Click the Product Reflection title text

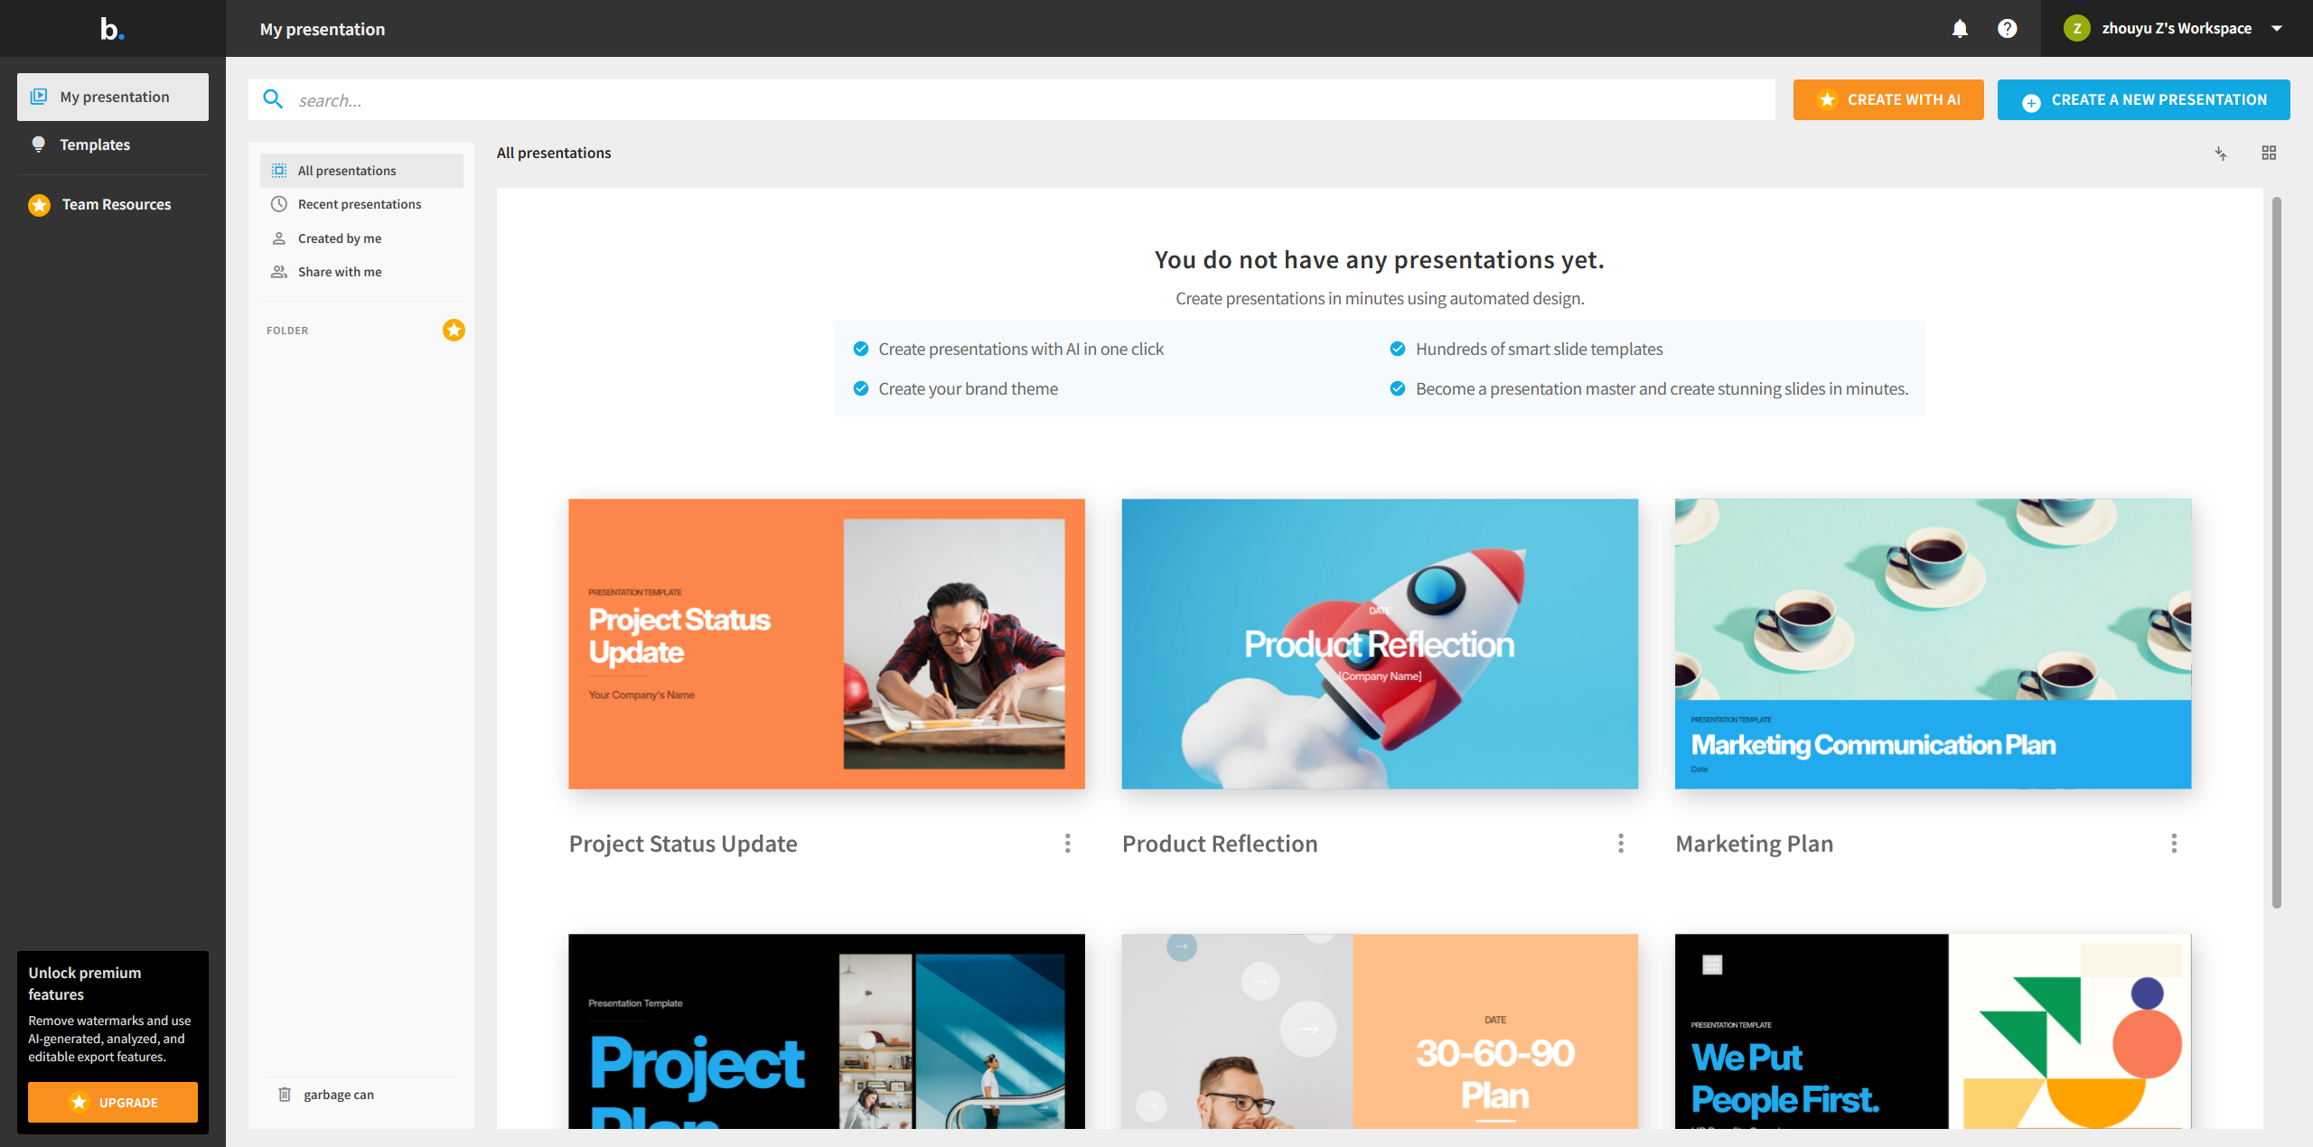[1220, 844]
